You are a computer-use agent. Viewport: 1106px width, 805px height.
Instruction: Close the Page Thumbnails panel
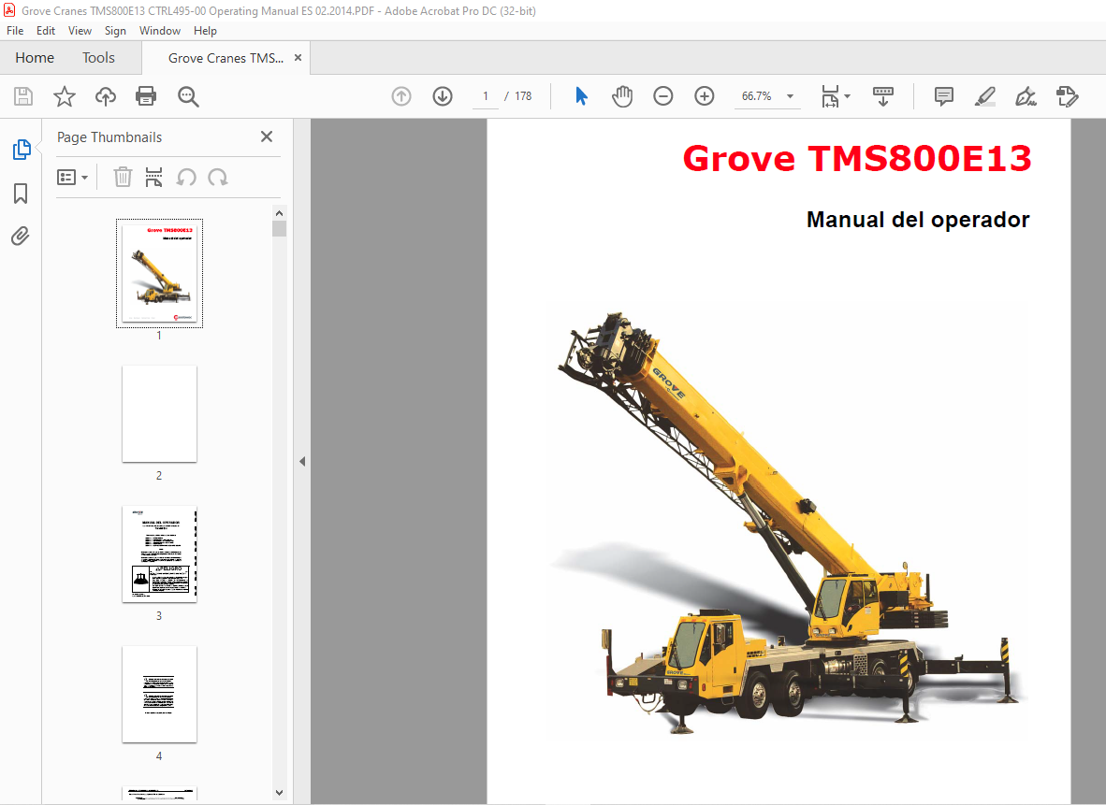tap(267, 137)
